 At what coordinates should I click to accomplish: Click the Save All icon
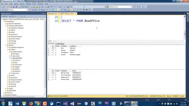[16, 7]
